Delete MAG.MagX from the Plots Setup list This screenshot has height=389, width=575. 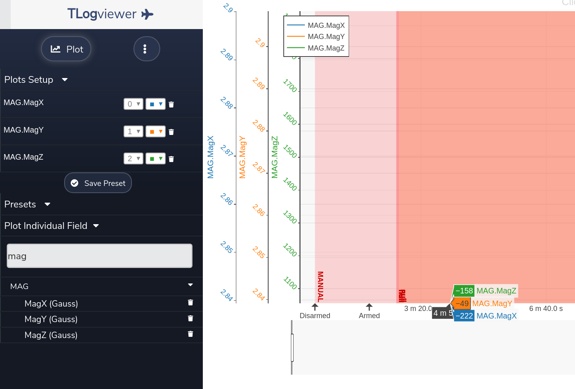point(171,104)
